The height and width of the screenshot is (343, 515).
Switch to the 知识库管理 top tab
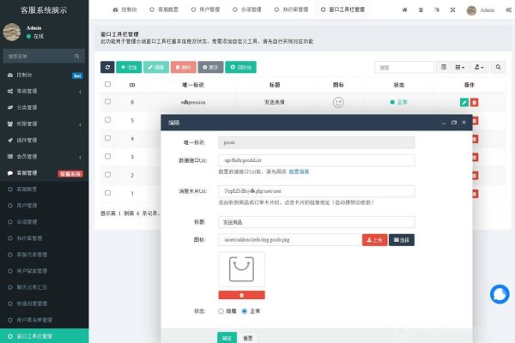[x=291, y=9]
